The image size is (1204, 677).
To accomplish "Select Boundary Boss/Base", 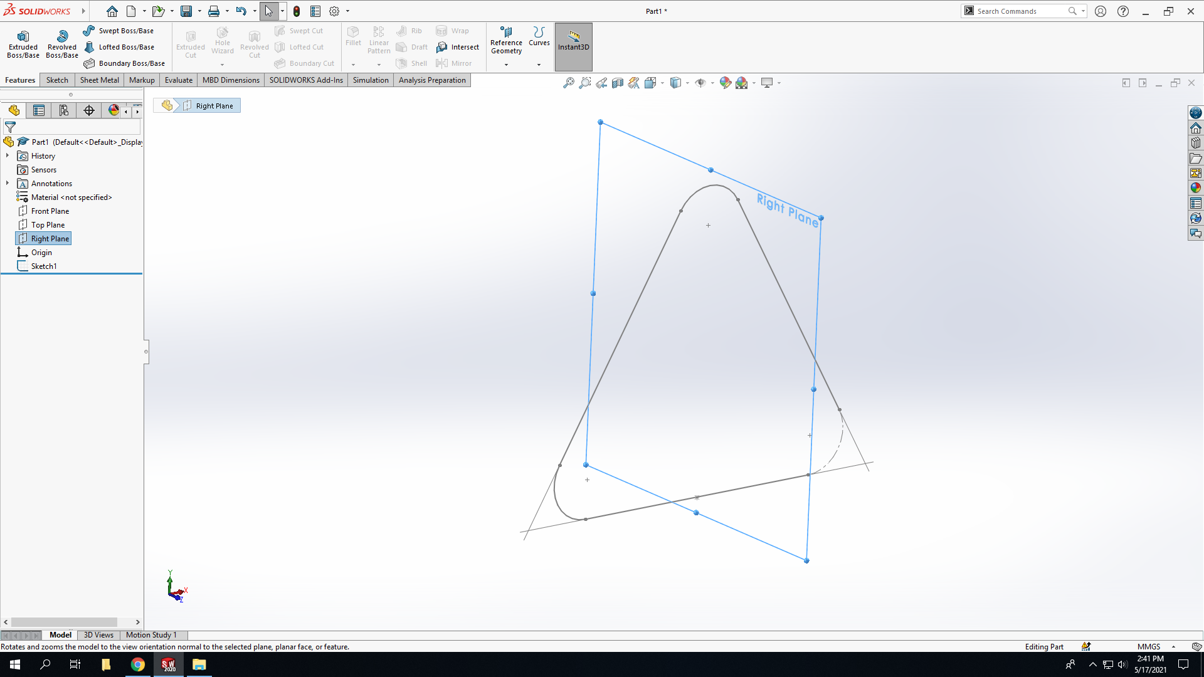I will [124, 63].
